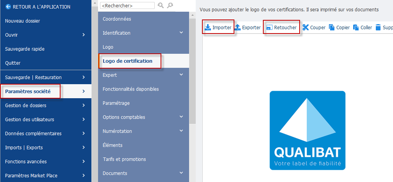Expand the Numérotation chevron

click(x=181, y=131)
